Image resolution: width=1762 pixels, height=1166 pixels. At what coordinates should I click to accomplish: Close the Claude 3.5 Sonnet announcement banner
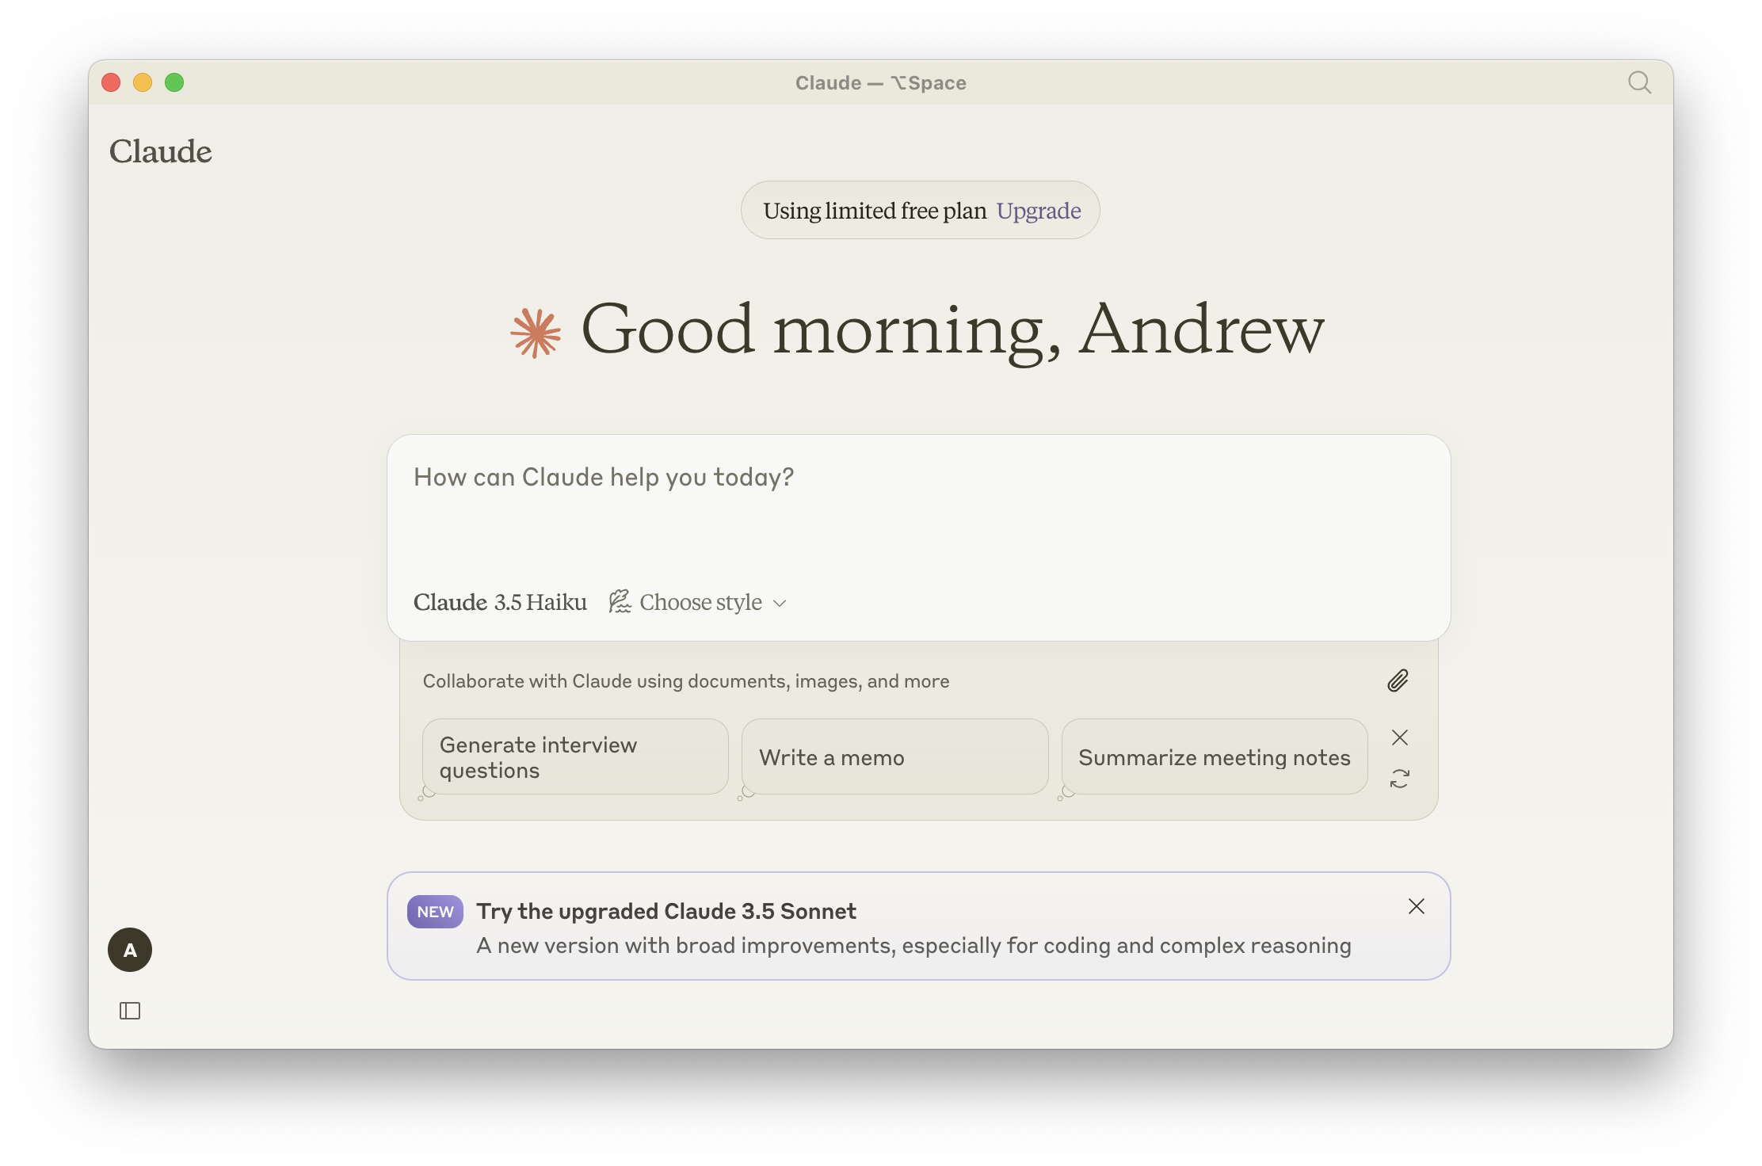point(1417,906)
